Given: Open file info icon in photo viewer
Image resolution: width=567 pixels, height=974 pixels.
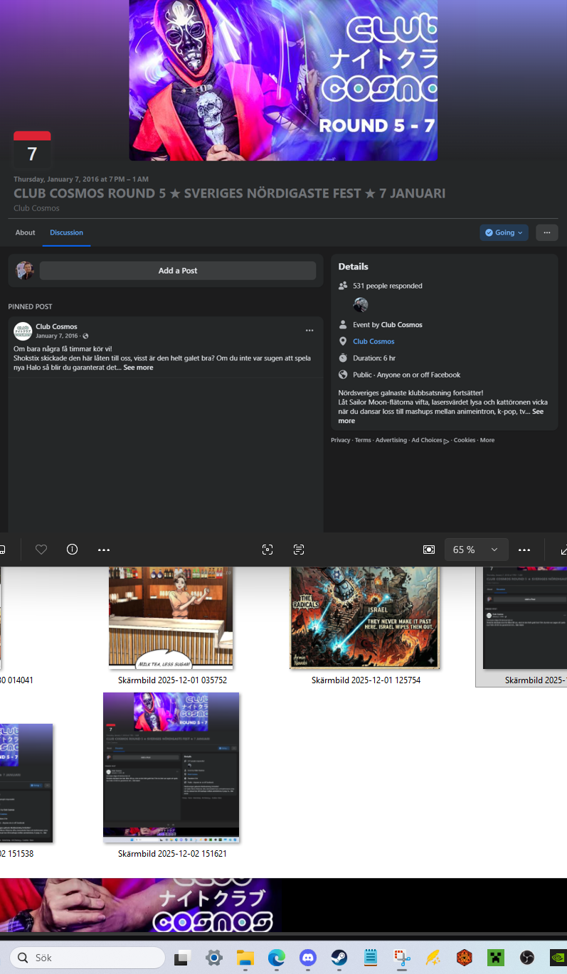Looking at the screenshot, I should point(72,550).
